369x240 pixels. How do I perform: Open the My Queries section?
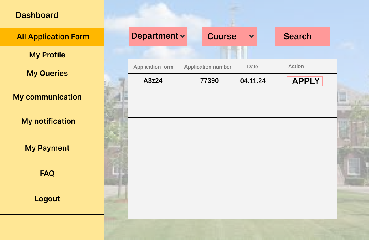point(47,73)
